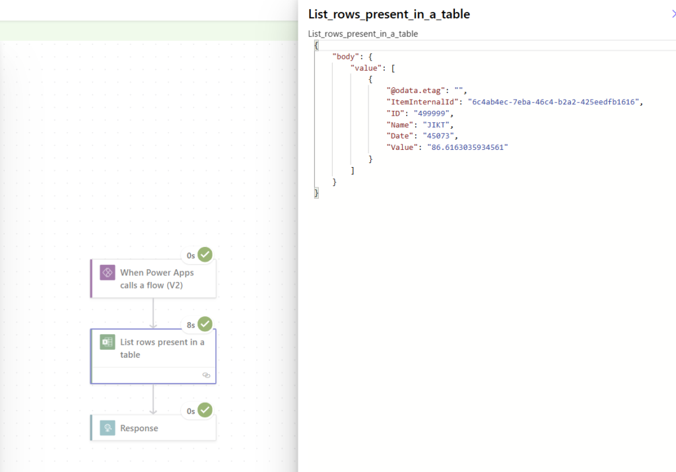Click the ItemInternalId GUID value
676x472 pixels.
pos(553,102)
